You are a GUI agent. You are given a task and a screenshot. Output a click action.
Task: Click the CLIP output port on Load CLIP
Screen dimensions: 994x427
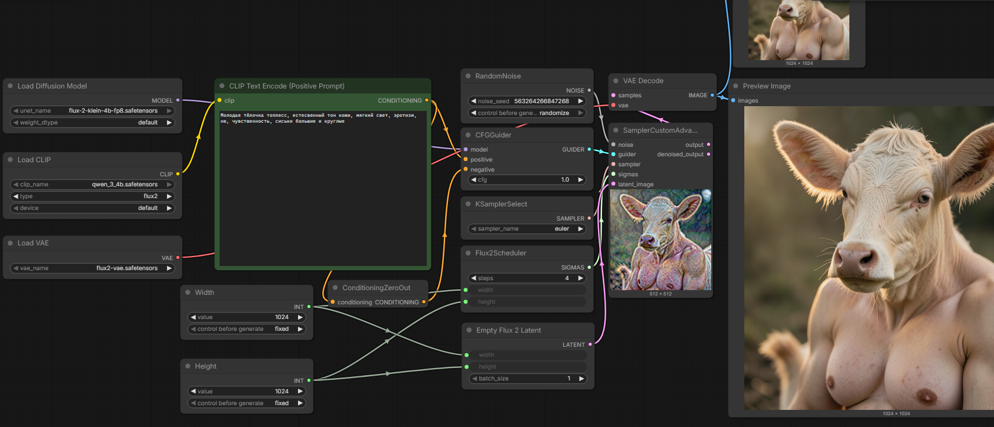[x=178, y=174]
